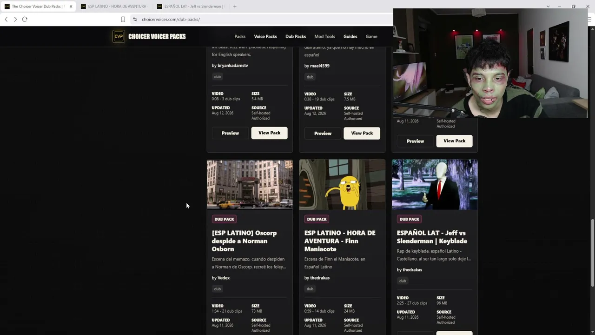Click the '5.4 MB' size value
The image size is (595, 335).
[x=257, y=99]
